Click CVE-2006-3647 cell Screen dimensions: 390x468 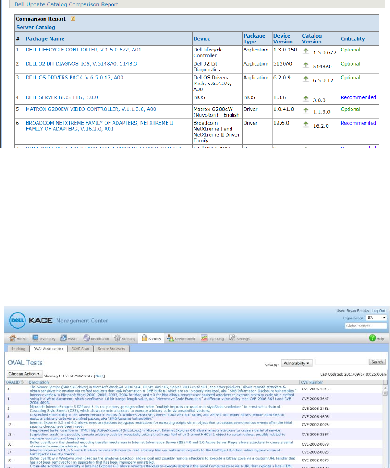pos(315,399)
